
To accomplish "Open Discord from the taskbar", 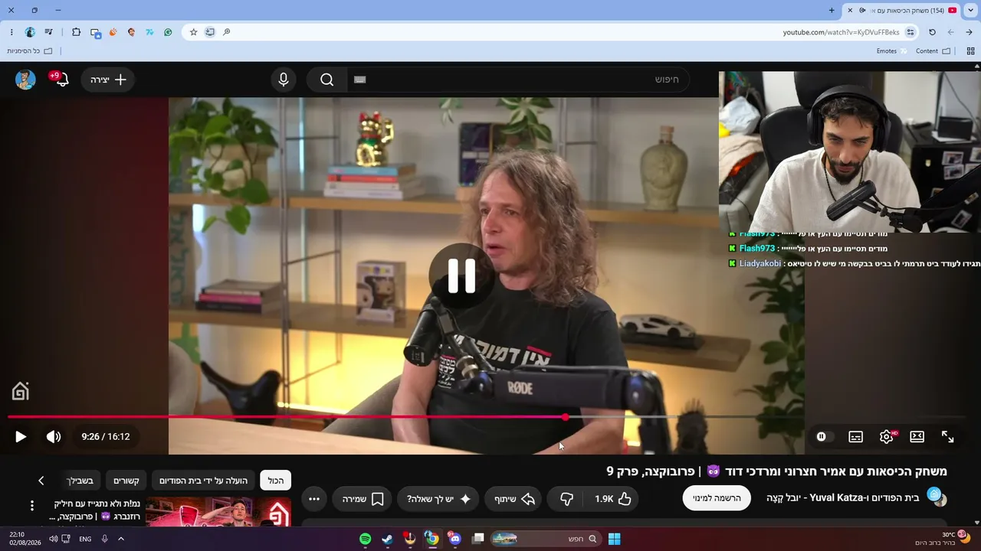I will pos(455,539).
